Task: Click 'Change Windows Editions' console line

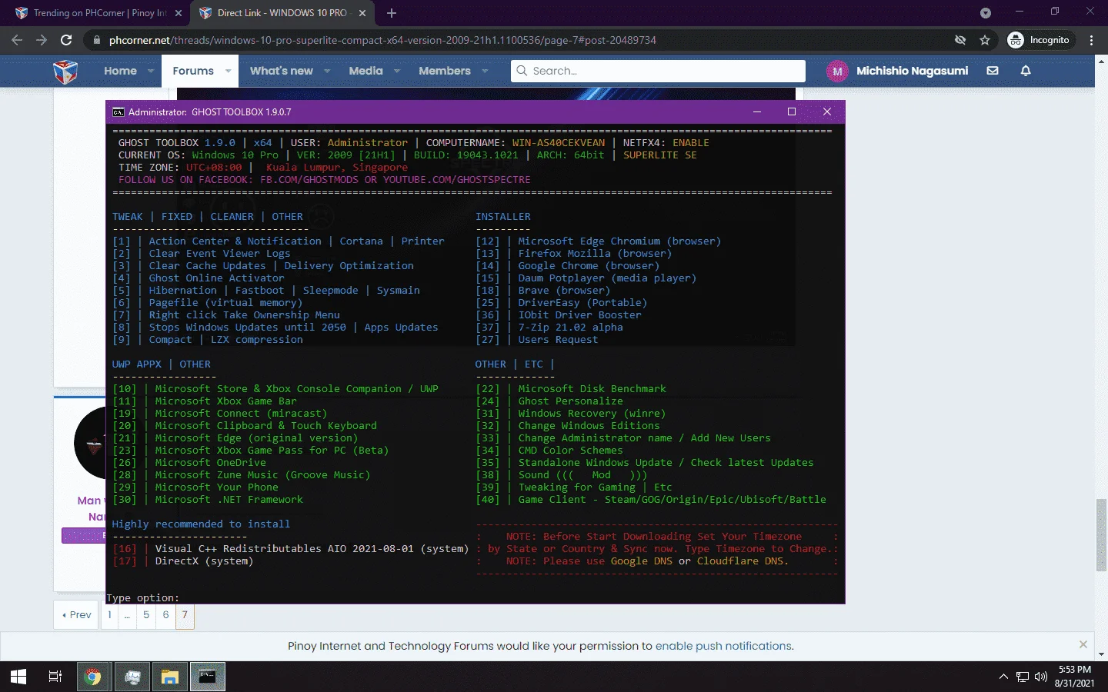Action: pyautogui.click(x=589, y=426)
